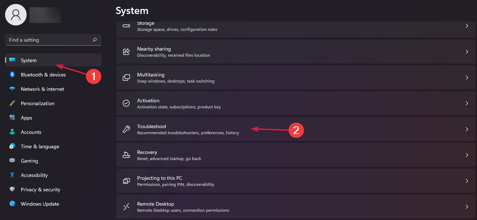Click the Recovery reset icon

(x=126, y=155)
